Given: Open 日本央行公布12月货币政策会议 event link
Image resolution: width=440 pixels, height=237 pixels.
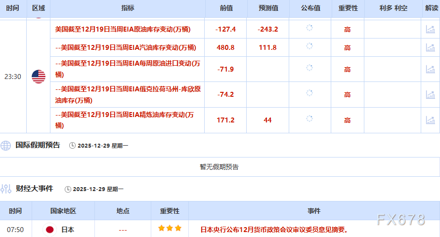Looking at the screenshot, I should coord(274,230).
